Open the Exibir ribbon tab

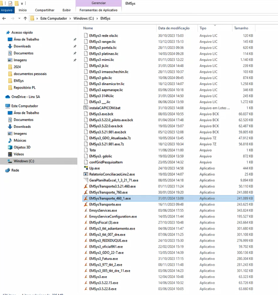(66, 10)
